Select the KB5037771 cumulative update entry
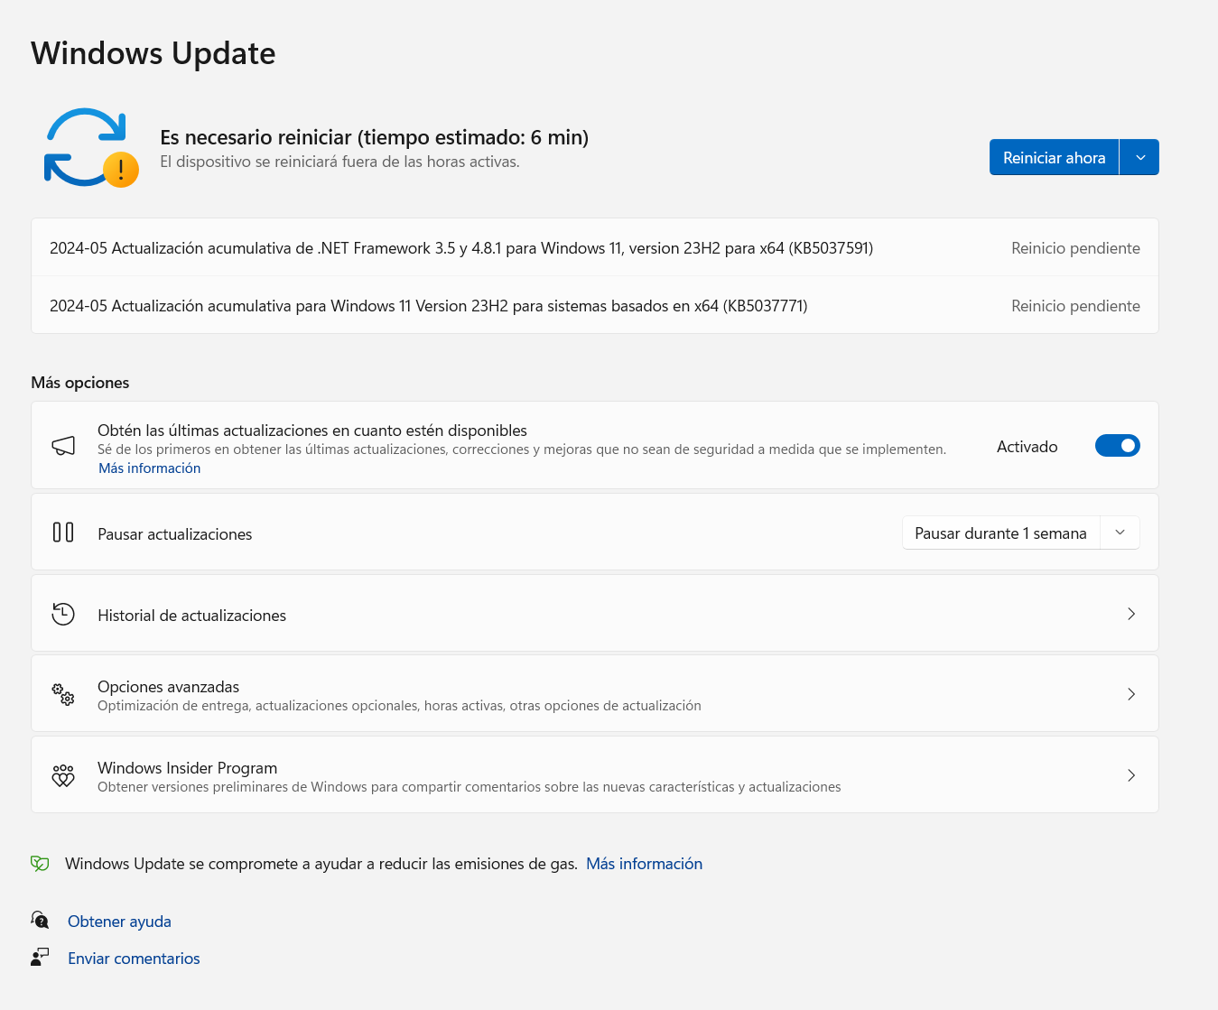Screen dimensions: 1218x1010 pos(429,306)
